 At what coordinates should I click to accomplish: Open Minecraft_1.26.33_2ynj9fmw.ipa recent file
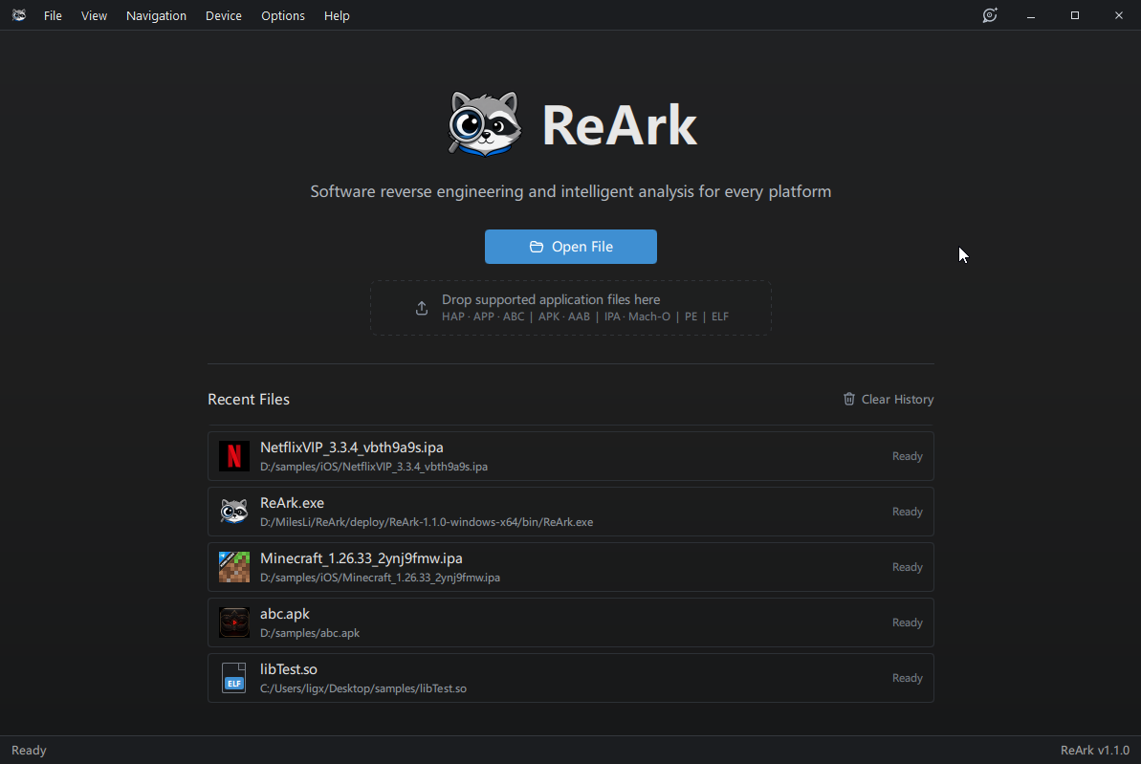570,567
